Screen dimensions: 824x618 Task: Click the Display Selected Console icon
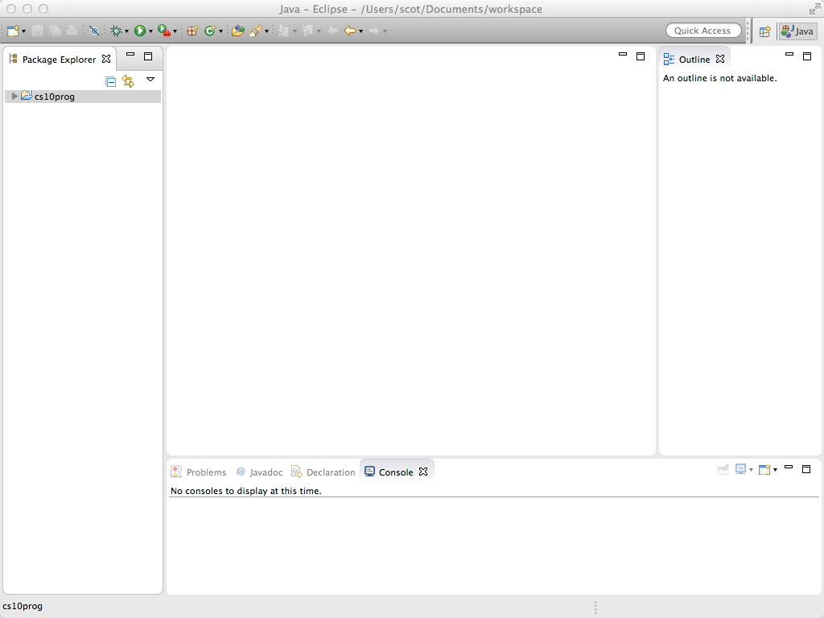click(x=740, y=469)
